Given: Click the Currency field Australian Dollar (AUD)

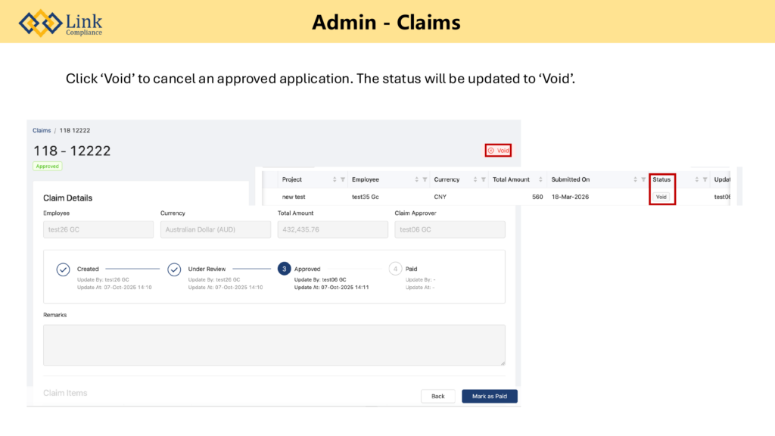Looking at the screenshot, I should 215,229.
